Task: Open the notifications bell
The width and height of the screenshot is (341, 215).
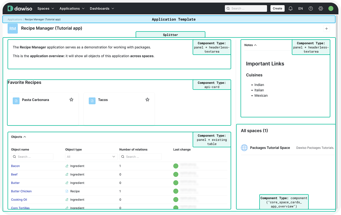Action: [x=291, y=9]
